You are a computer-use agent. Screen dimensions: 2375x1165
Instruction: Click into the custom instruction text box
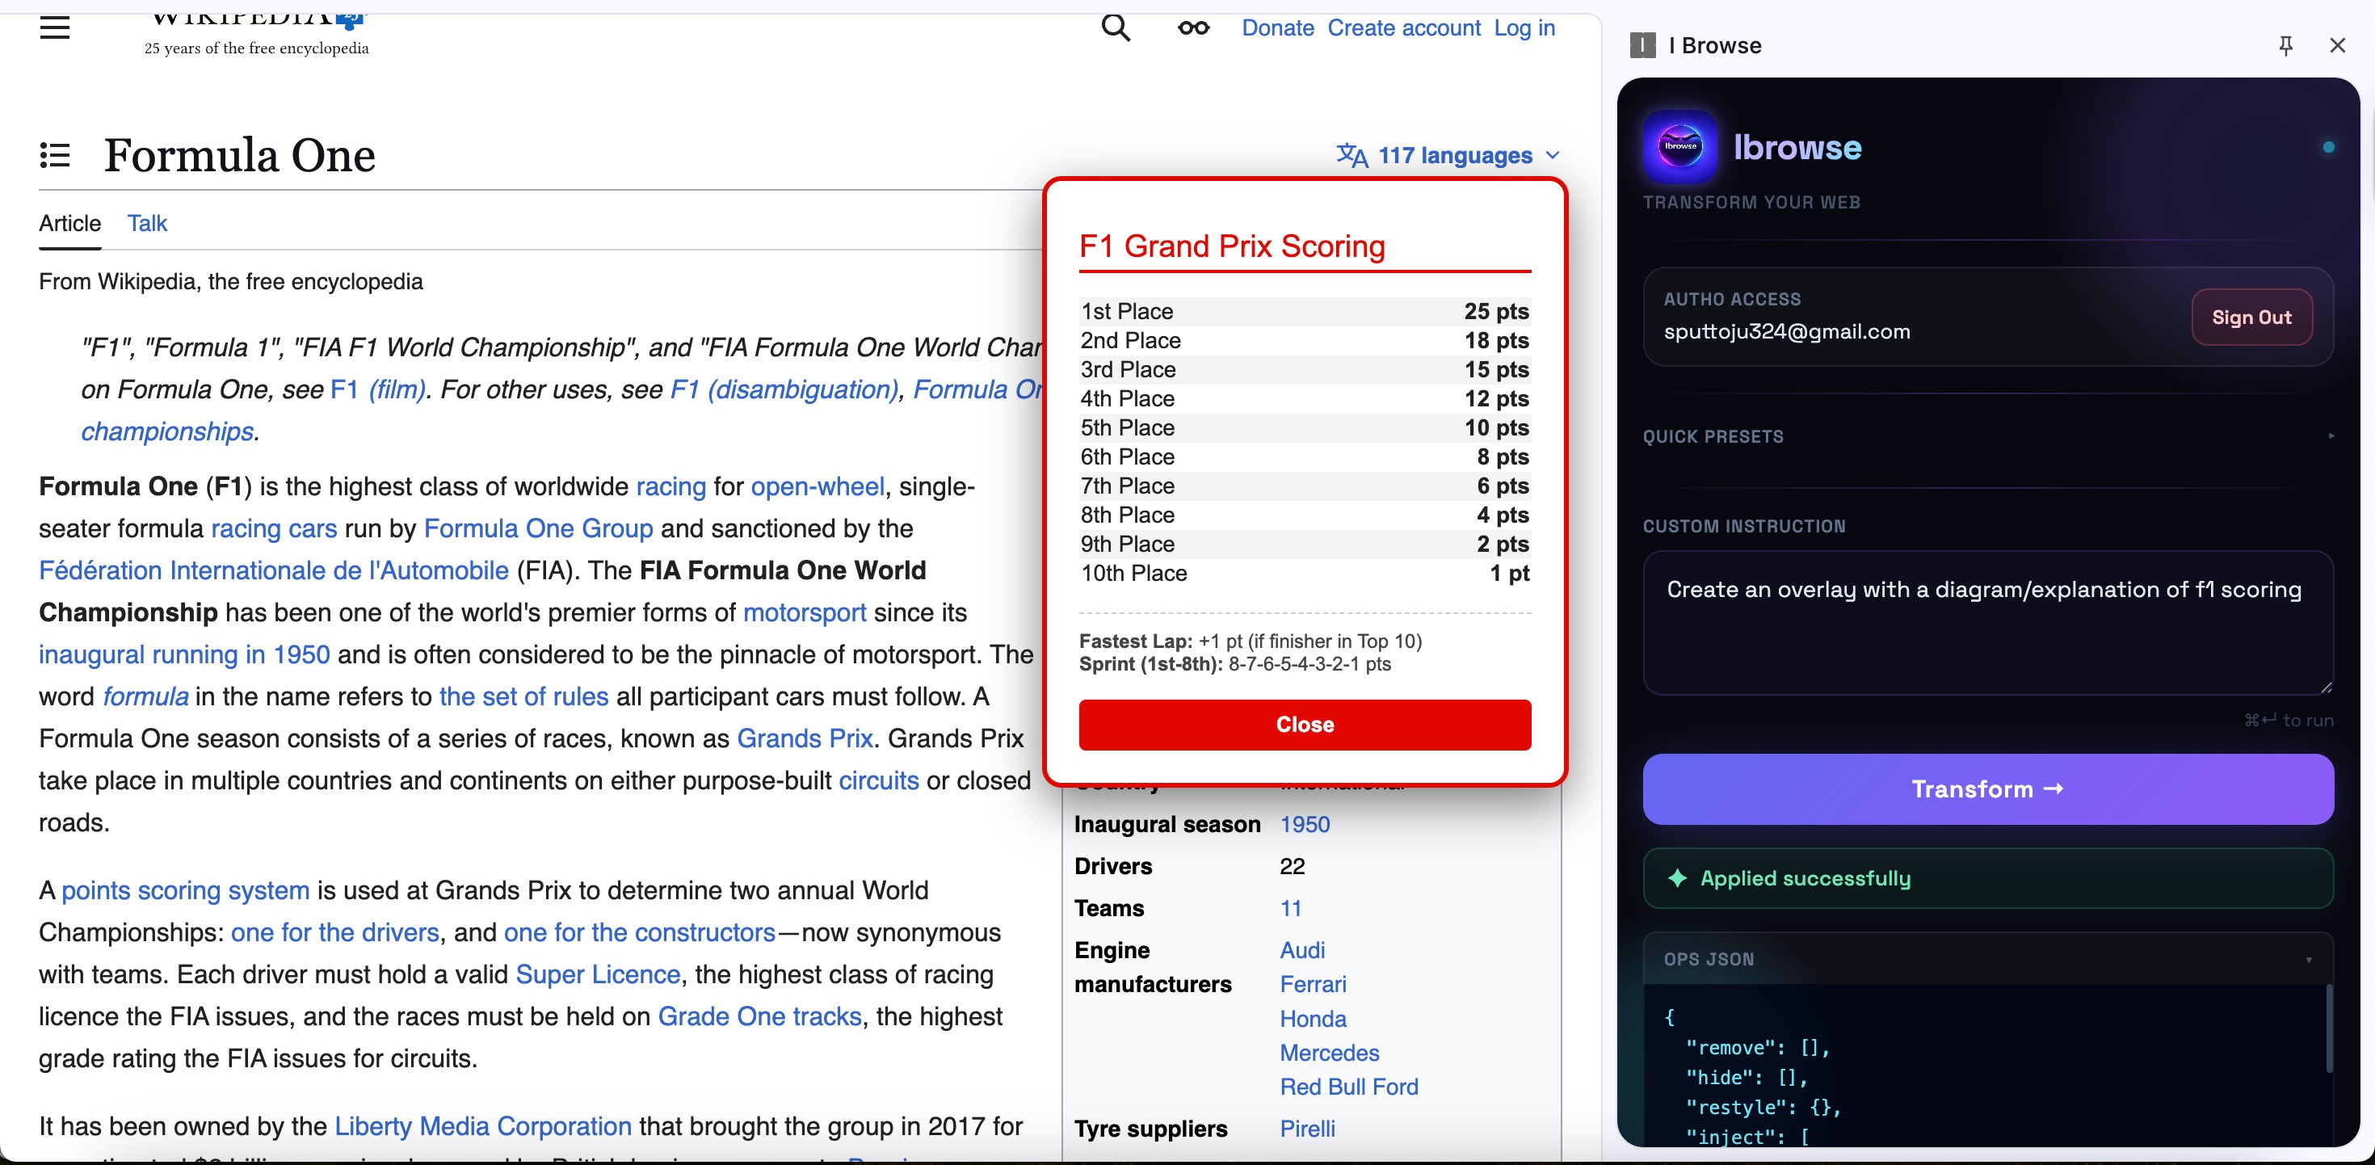pos(1988,623)
